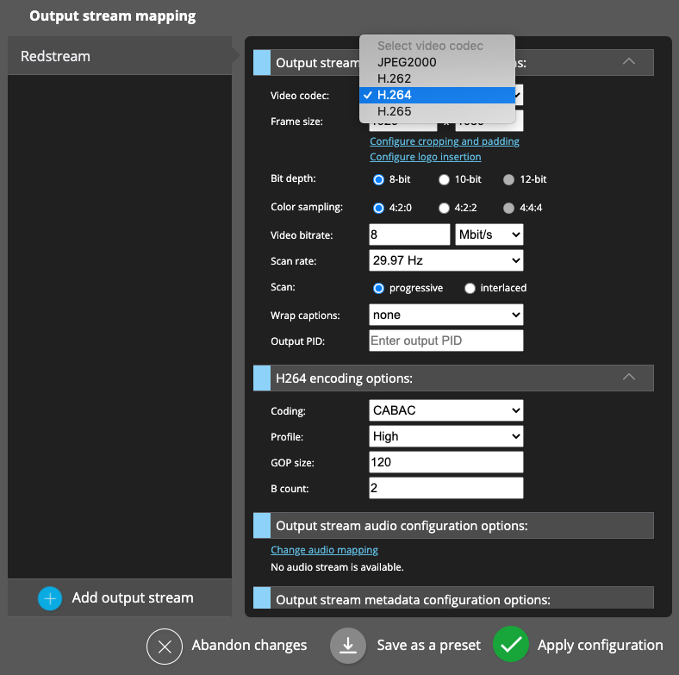The height and width of the screenshot is (675, 679).
Task: Choose H.265 from the codec list
Action: point(394,111)
